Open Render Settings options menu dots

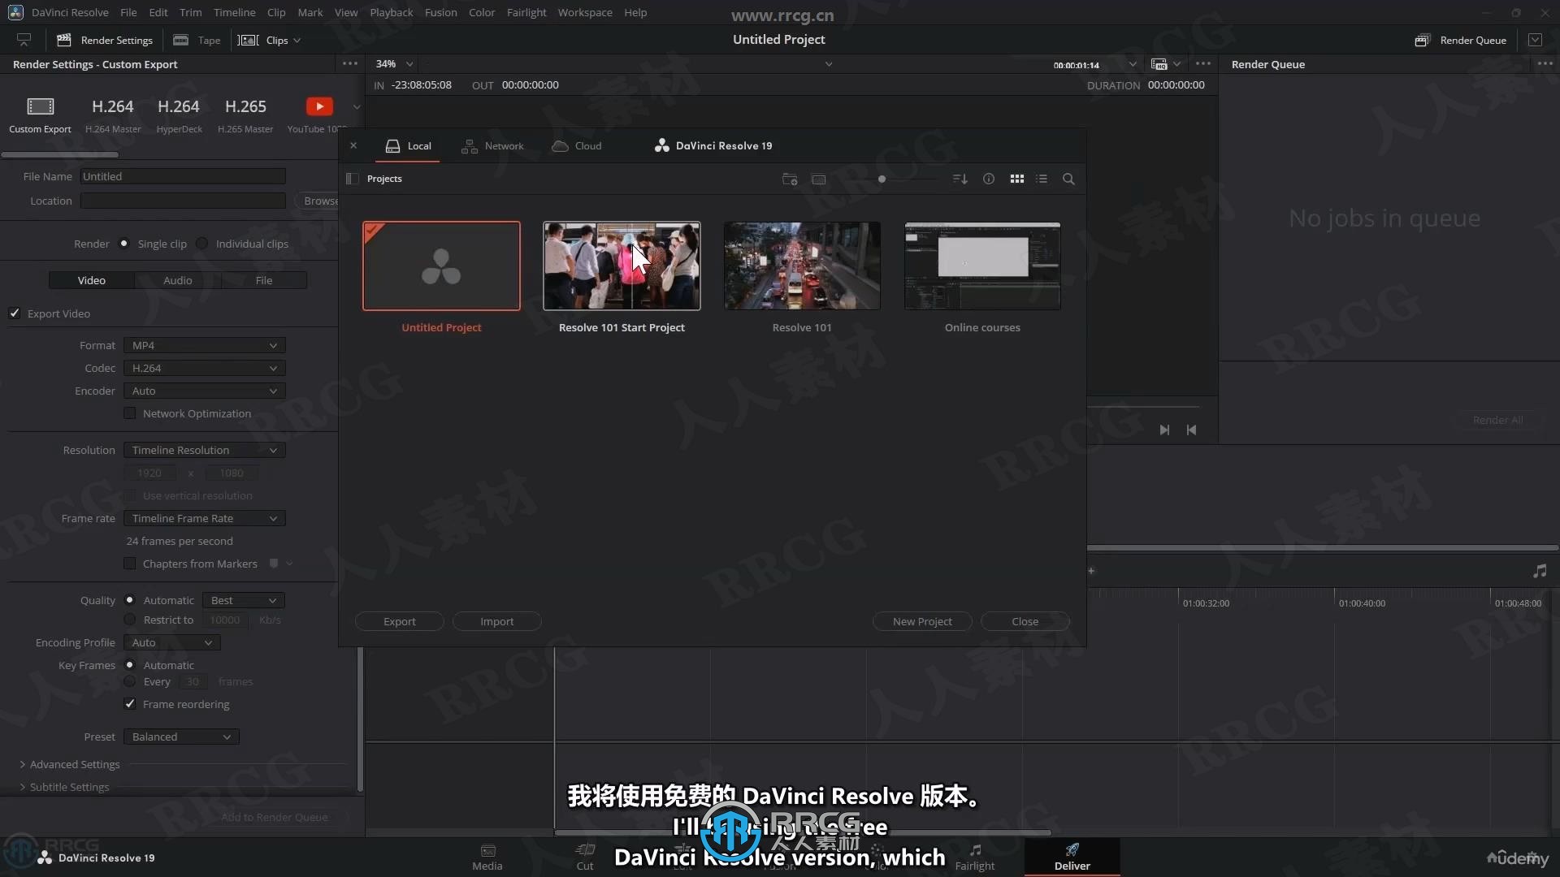pyautogui.click(x=350, y=63)
